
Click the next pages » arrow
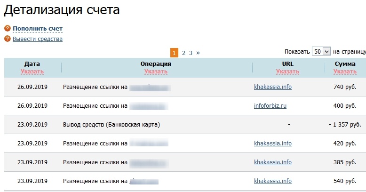pos(198,53)
